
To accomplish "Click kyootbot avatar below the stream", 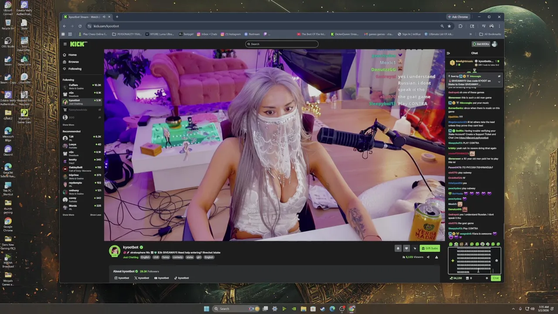I will (x=115, y=251).
